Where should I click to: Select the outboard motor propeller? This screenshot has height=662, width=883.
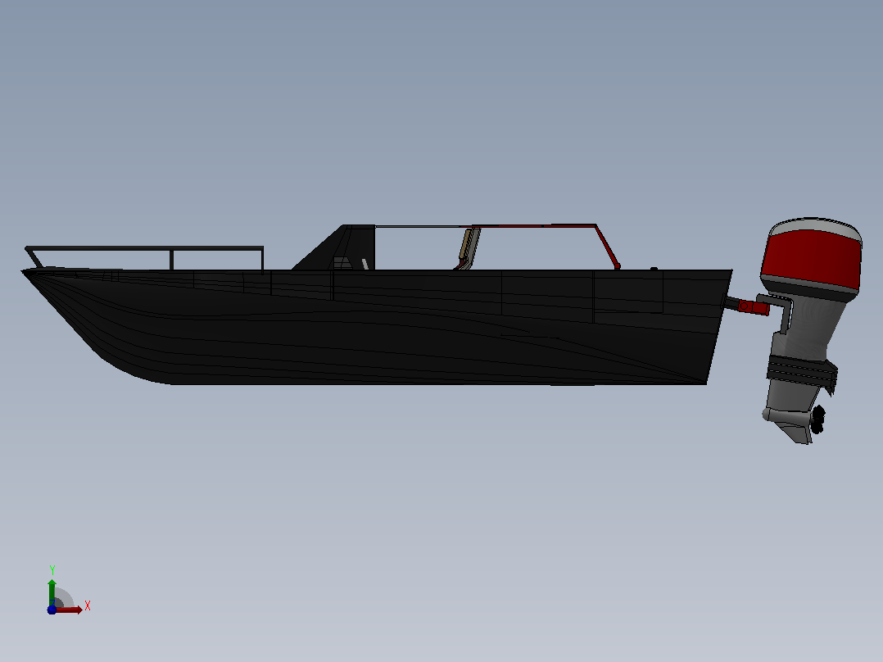(818, 419)
